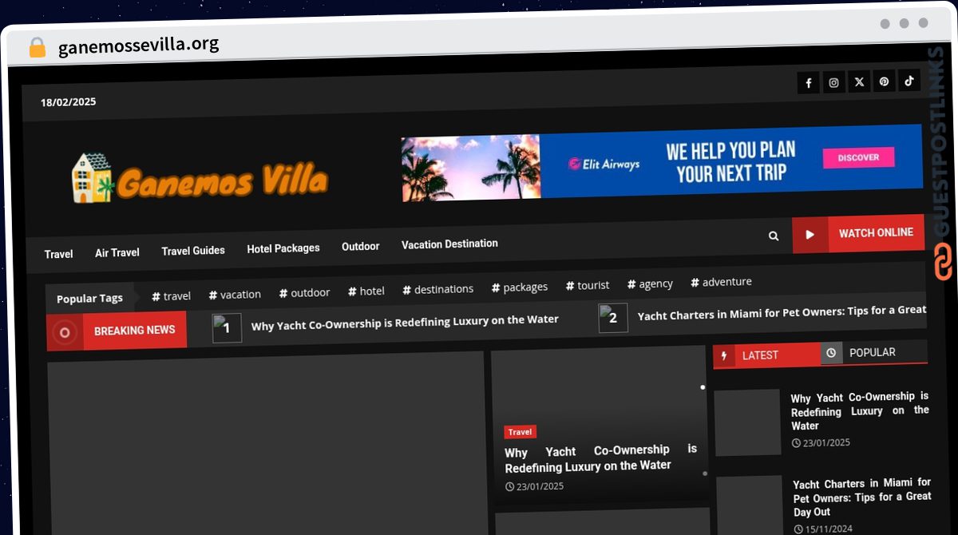Click the Elit Airways banner logo

click(x=604, y=164)
